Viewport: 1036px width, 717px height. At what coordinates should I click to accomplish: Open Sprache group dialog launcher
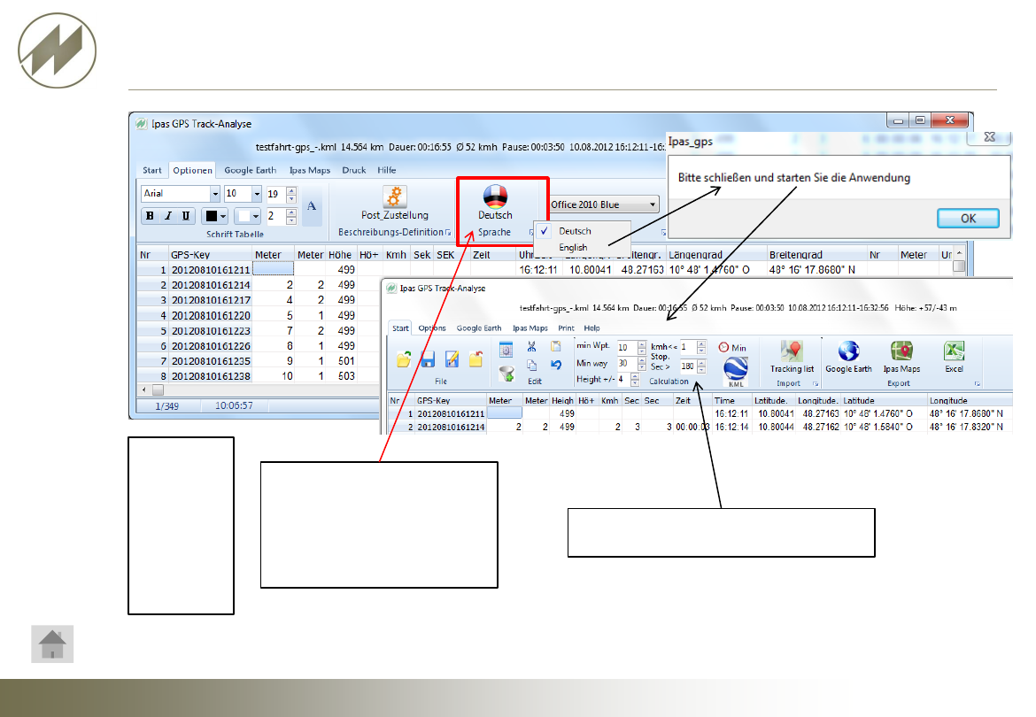click(x=530, y=233)
